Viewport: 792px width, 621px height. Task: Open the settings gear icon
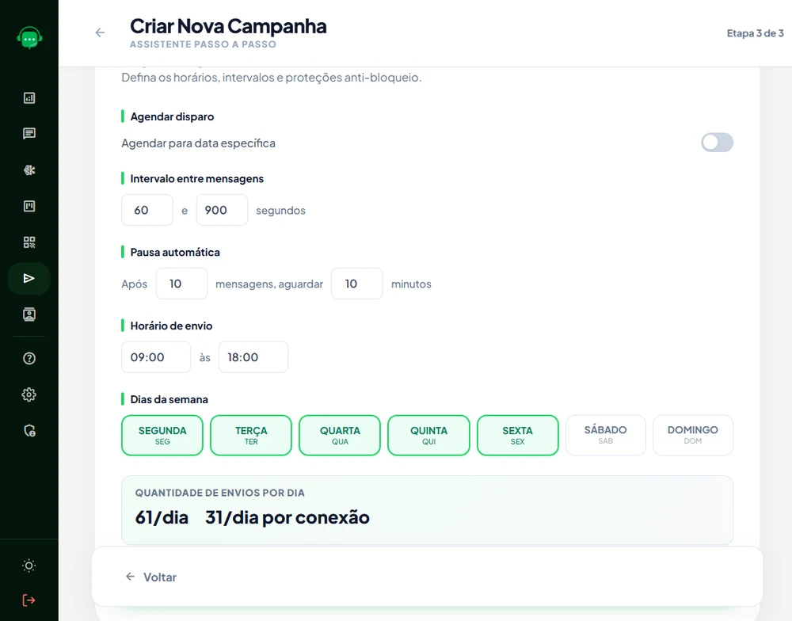29,394
